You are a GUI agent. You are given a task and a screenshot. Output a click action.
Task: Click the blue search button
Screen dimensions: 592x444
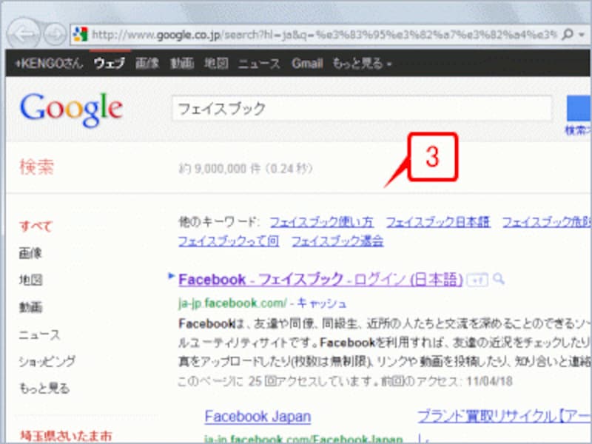coord(579,109)
